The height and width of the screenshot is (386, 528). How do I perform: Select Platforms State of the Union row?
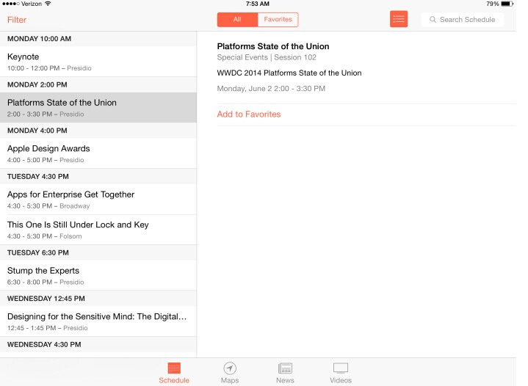tap(98, 108)
